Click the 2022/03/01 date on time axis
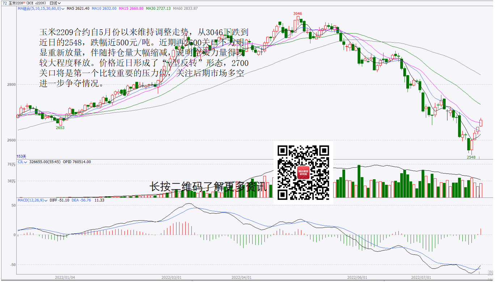This screenshot has width=496, height=282. point(171,278)
